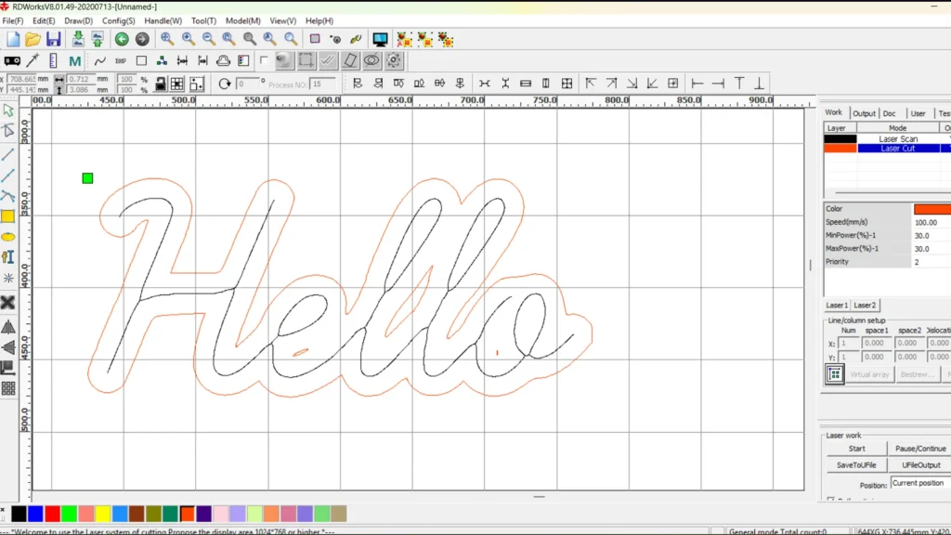Switch to the Doc tab
Image resolution: width=951 pixels, height=535 pixels.
pos(889,113)
